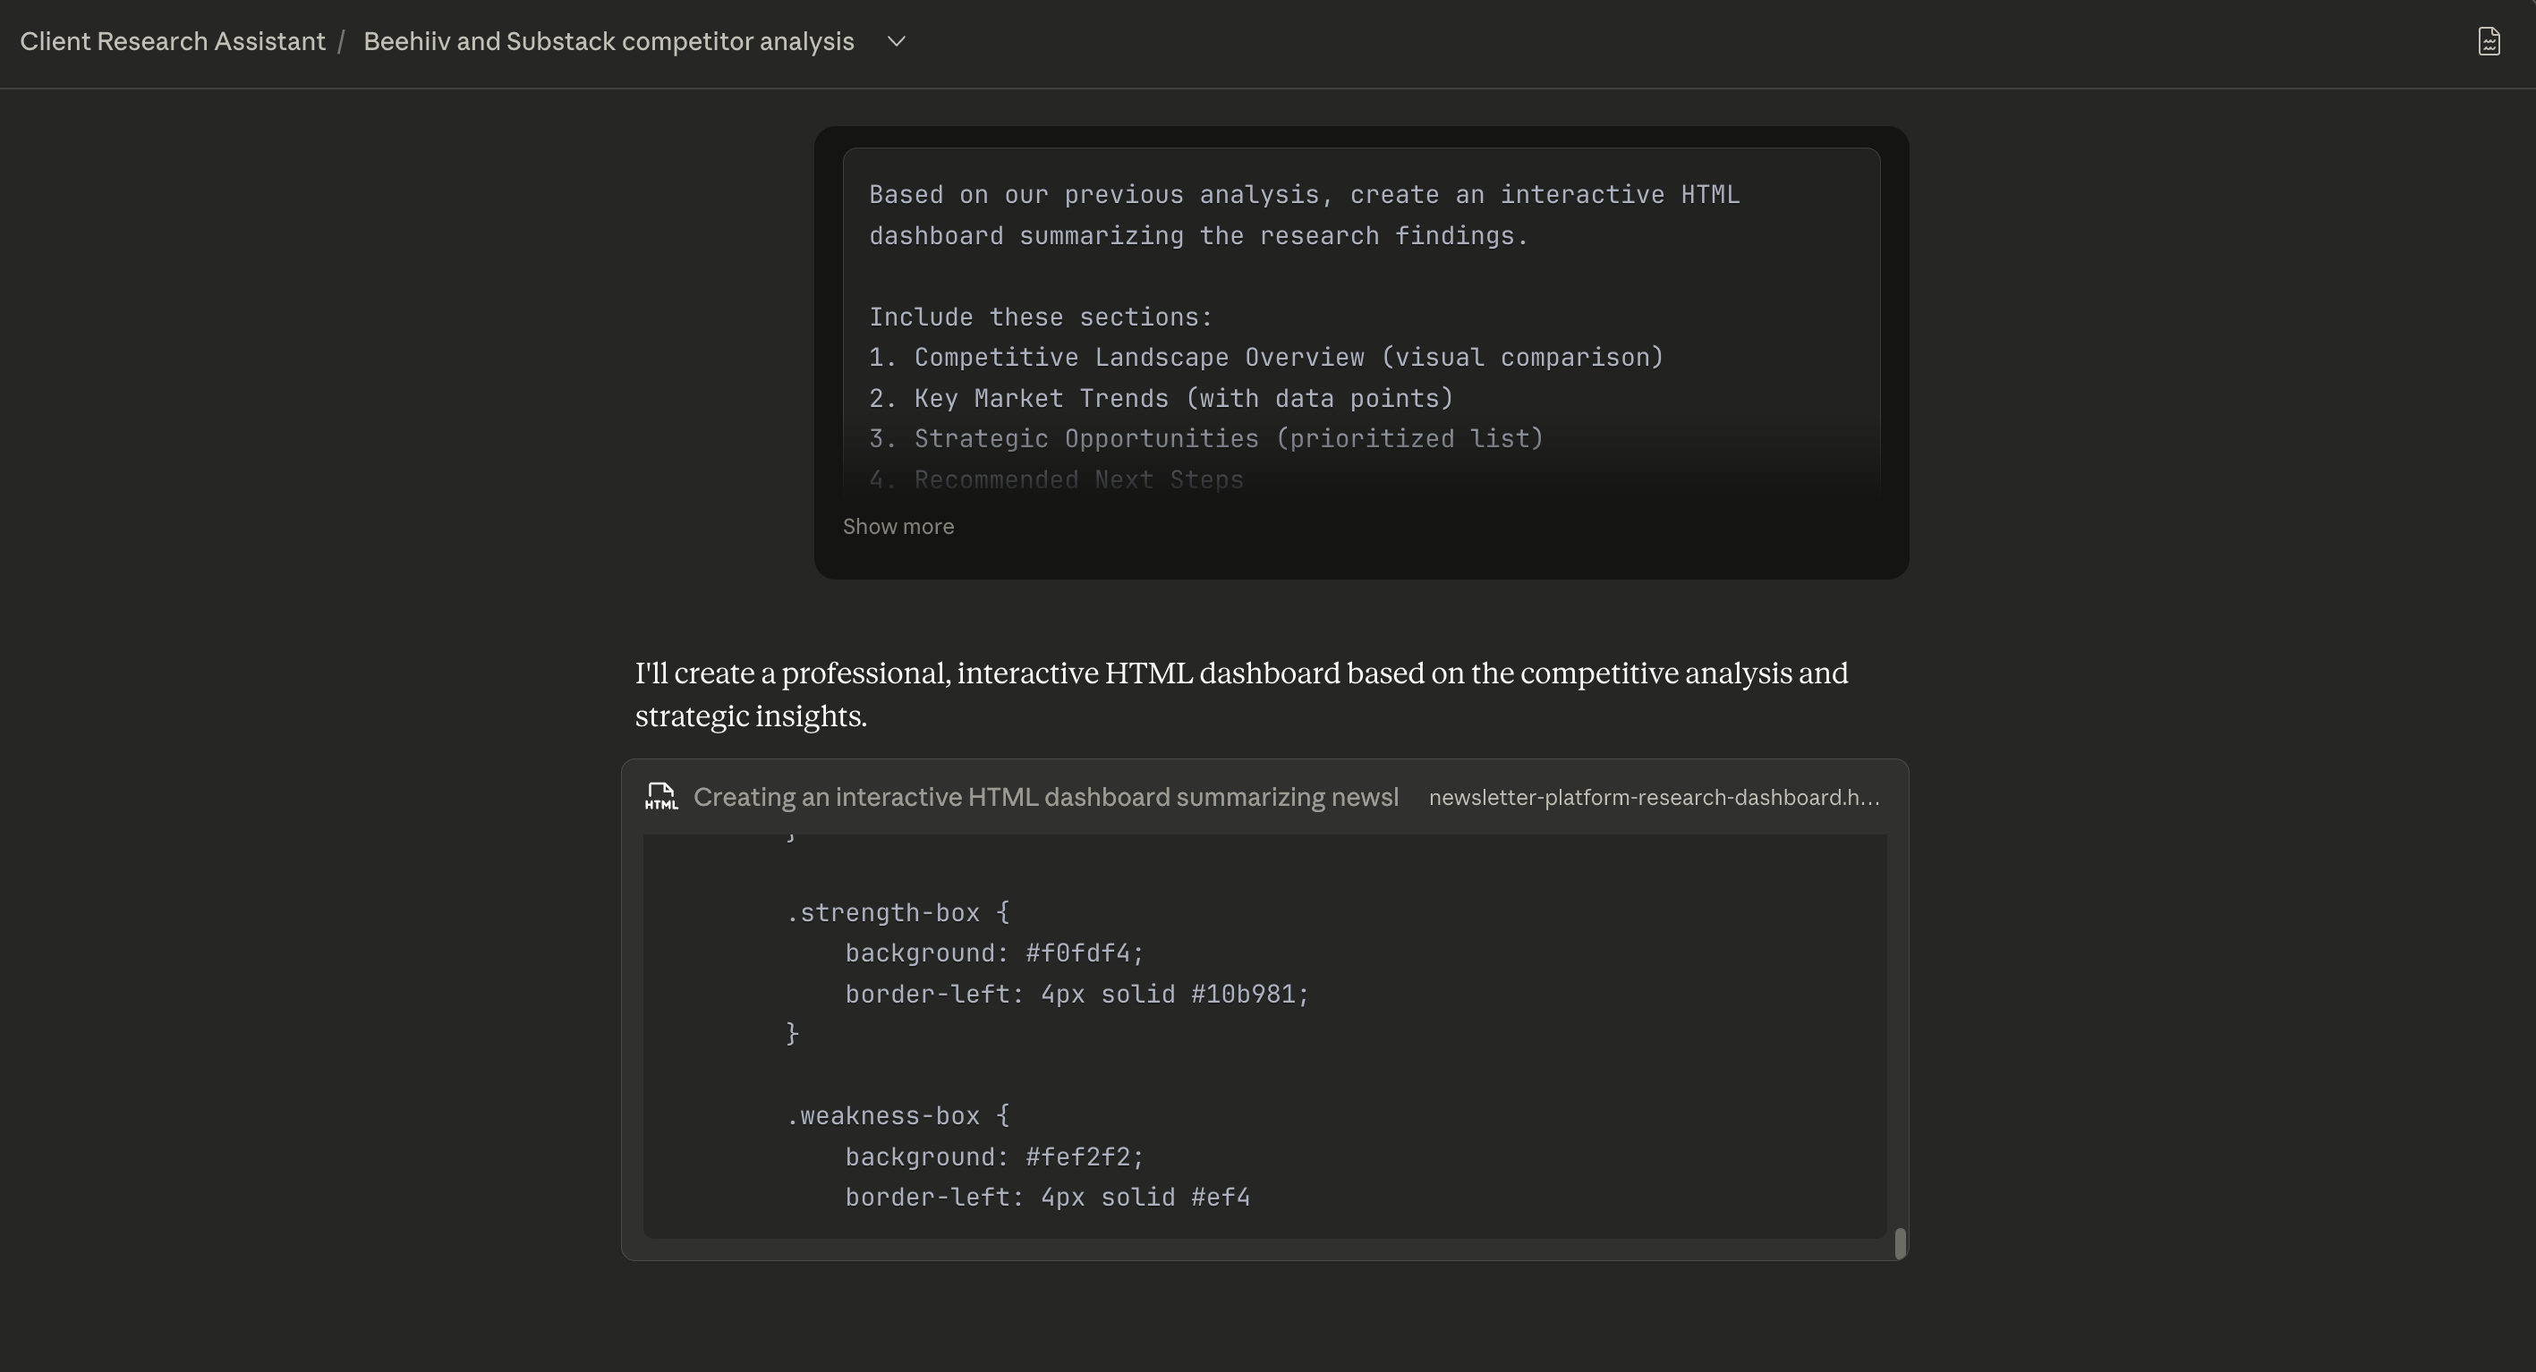The height and width of the screenshot is (1372, 2536).
Task: Click the code preview scrollbar thumb
Action: click(x=1900, y=1243)
